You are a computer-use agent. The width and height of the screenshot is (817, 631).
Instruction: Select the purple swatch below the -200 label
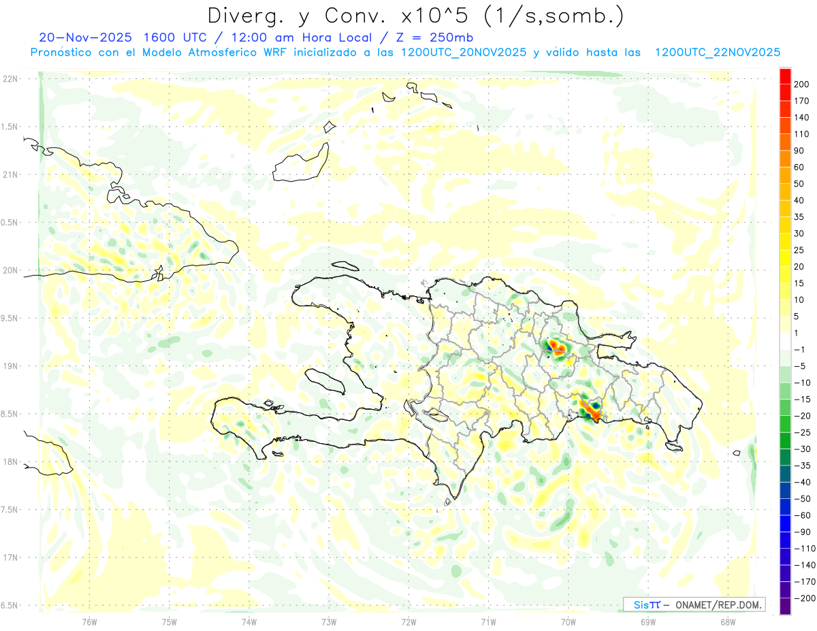(785, 606)
